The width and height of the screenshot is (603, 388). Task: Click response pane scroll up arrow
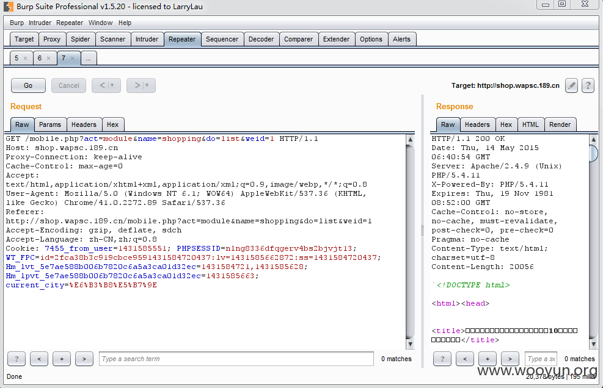[593, 140]
